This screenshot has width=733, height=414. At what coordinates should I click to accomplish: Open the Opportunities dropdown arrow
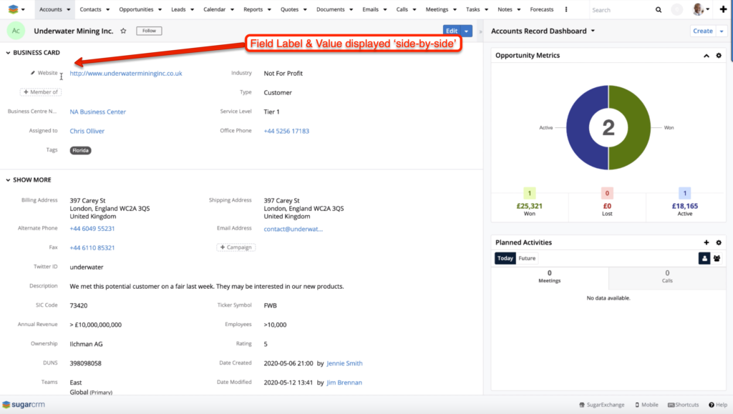tap(160, 10)
